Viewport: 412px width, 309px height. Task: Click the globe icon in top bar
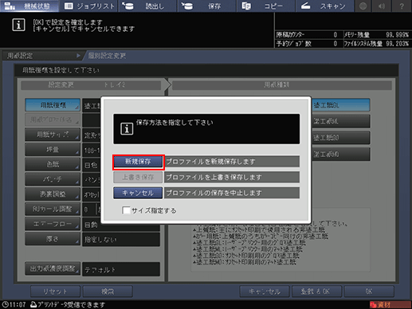point(363,6)
